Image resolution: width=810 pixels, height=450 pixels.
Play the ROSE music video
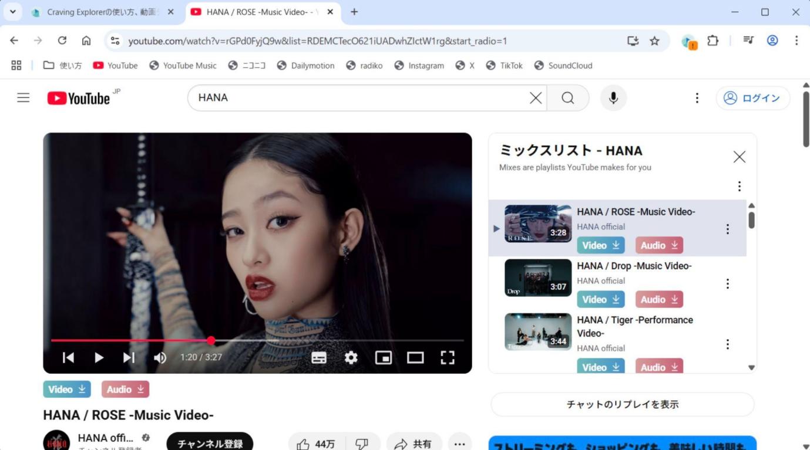pyautogui.click(x=99, y=357)
